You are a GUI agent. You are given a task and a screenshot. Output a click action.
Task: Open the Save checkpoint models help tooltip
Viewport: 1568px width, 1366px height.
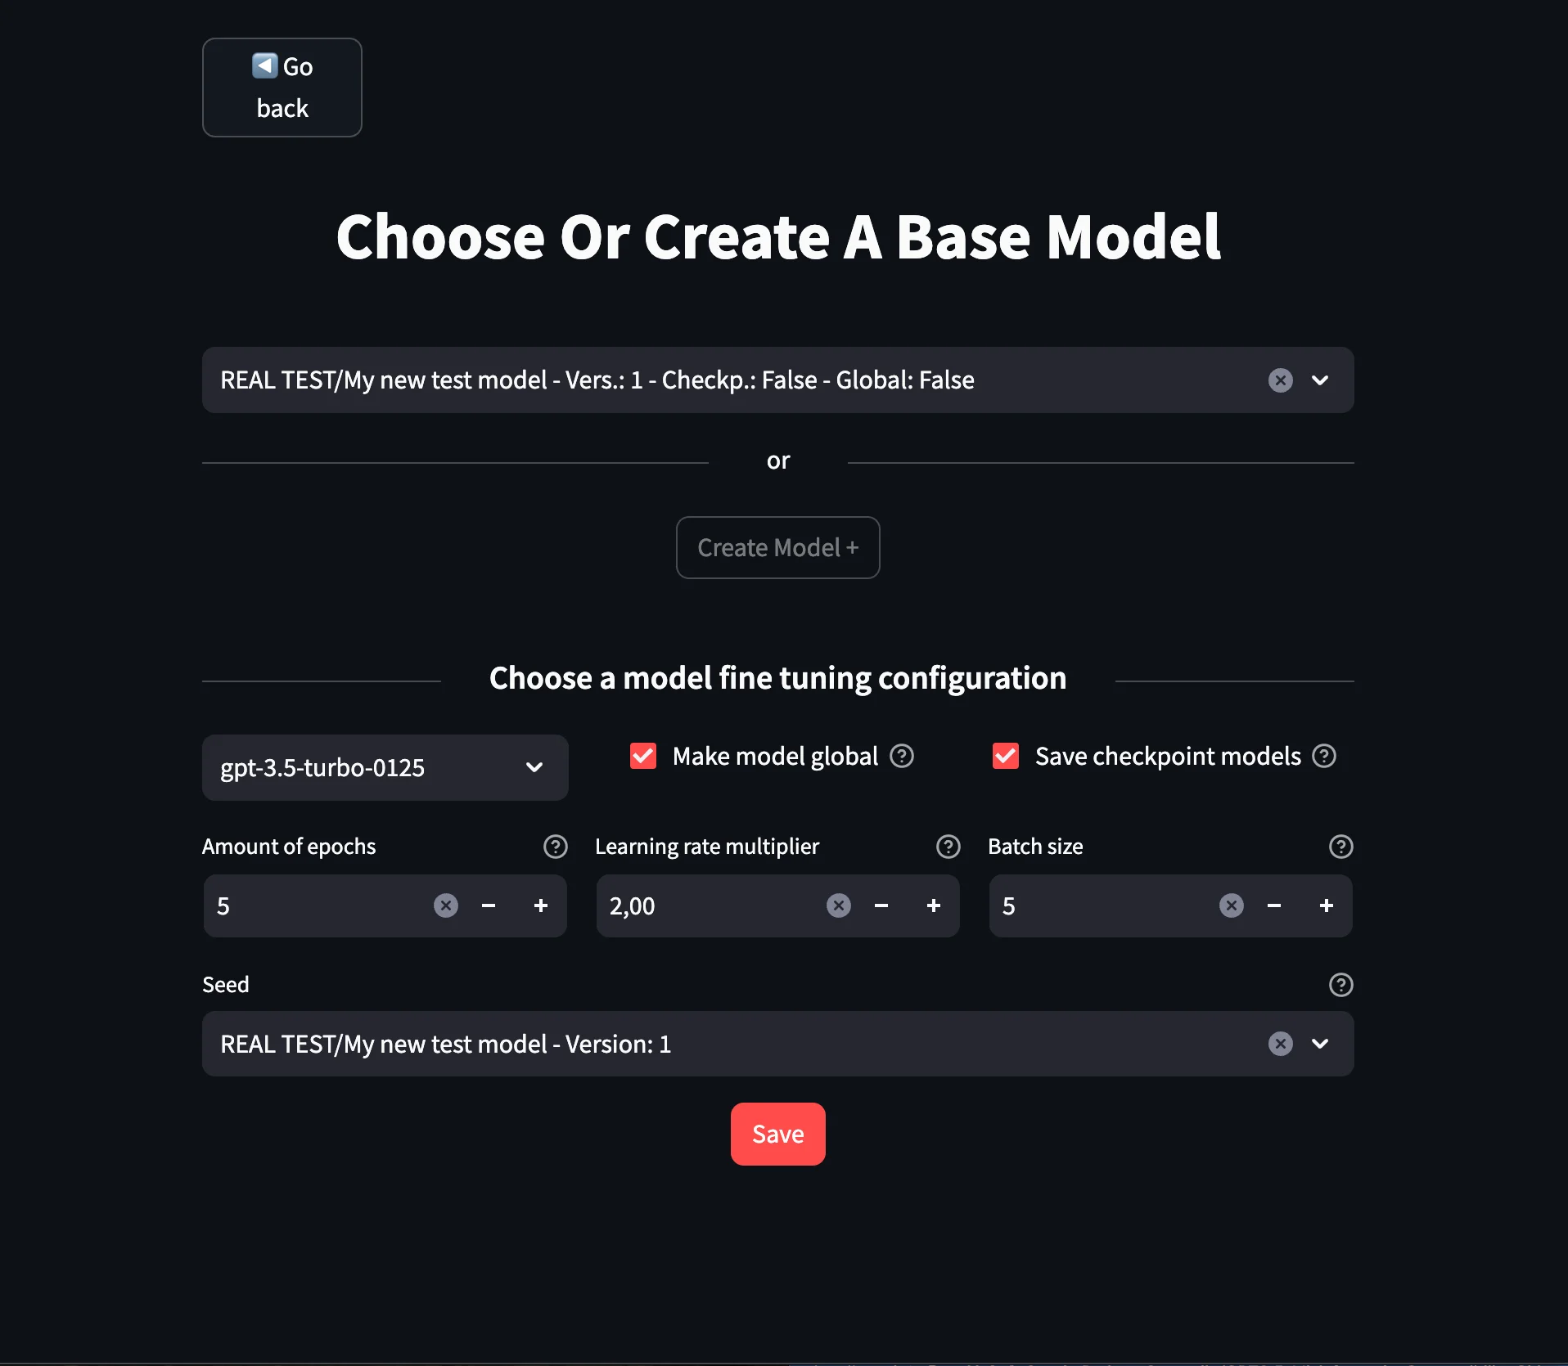click(1324, 756)
